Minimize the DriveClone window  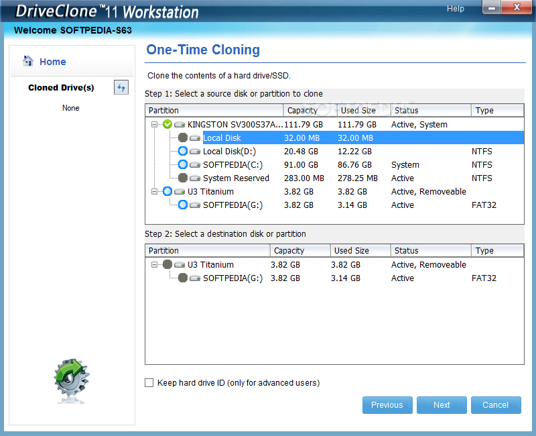(x=492, y=7)
